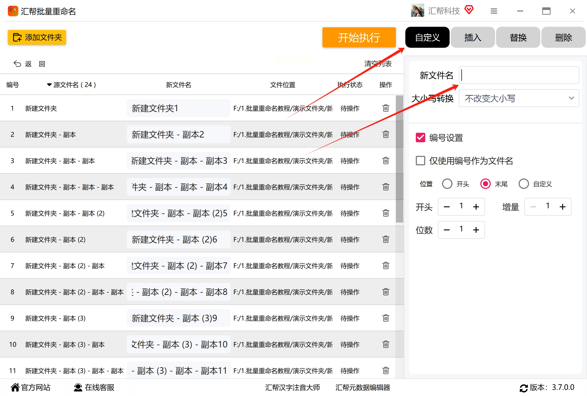Switch to the 删除 tab
The height and width of the screenshot is (396, 587).
click(563, 38)
